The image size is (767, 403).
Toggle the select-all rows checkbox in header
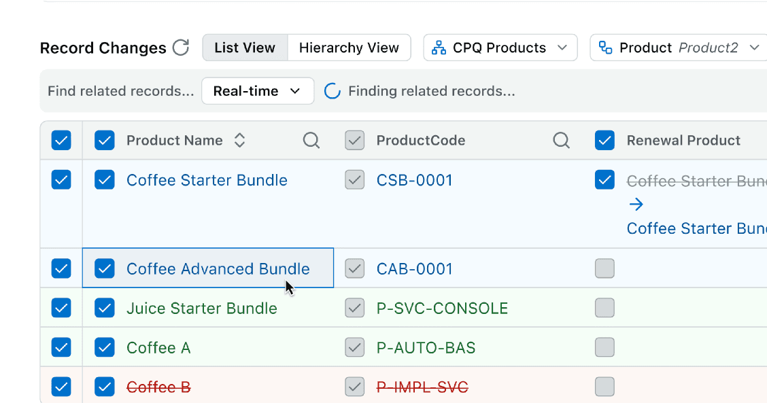[61, 141]
